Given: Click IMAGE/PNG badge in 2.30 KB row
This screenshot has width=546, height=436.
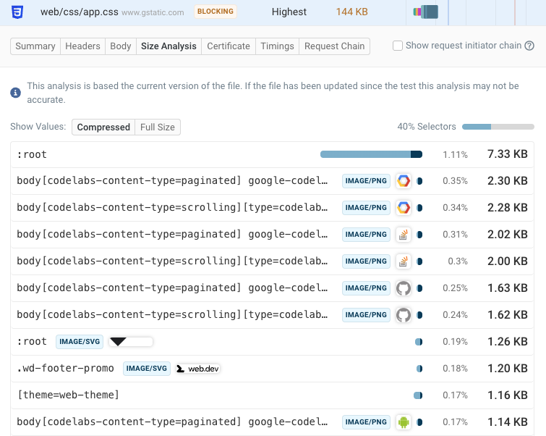Looking at the screenshot, I should [366, 180].
